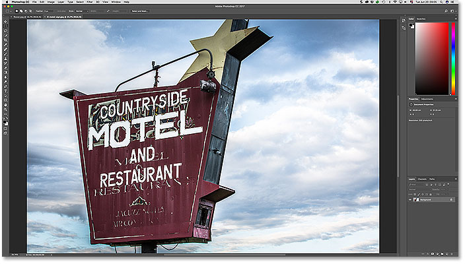The width and height of the screenshot is (465, 264).
Task: Create a new group folder icon
Action: (x=442, y=254)
